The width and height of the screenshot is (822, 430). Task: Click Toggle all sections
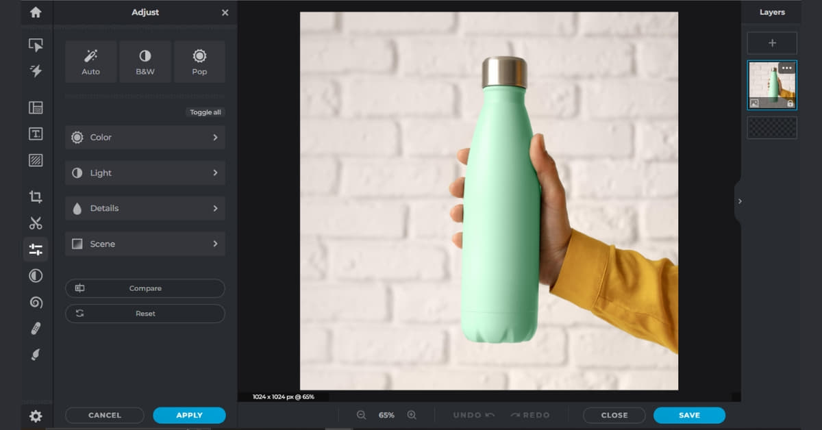(206, 112)
